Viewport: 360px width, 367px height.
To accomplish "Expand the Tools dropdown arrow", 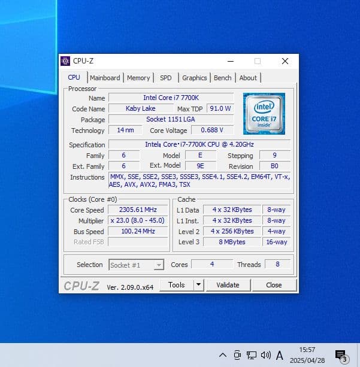I will (199, 285).
